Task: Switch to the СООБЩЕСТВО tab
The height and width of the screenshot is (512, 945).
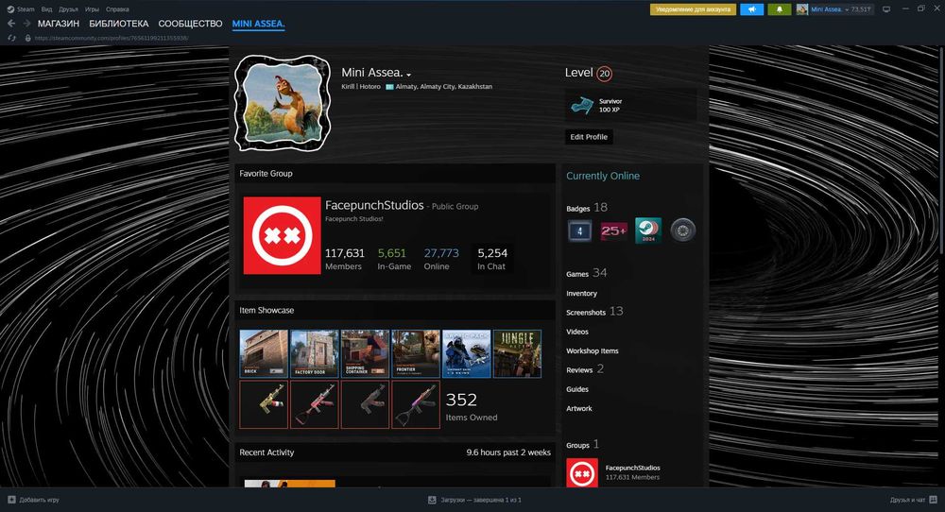Action: [x=191, y=24]
